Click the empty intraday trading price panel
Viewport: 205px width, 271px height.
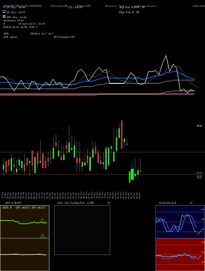pyautogui.click(x=82, y=230)
